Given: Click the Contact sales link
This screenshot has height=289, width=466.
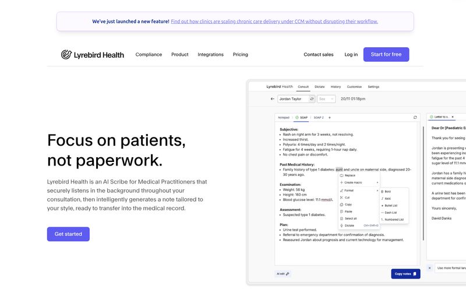Looking at the screenshot, I should [319, 54].
